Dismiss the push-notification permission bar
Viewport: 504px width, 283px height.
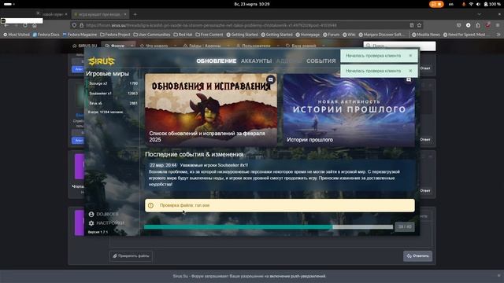tap(498, 276)
